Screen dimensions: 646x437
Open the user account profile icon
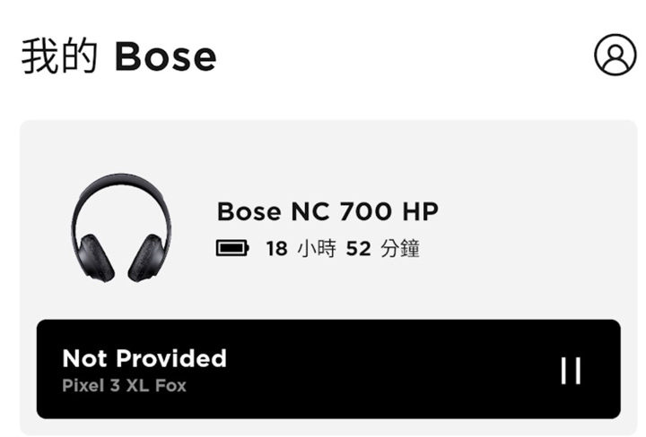615,55
